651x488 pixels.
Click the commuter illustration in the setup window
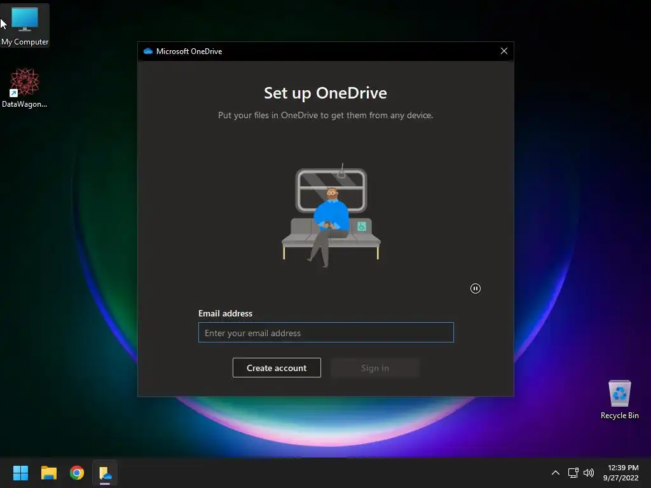point(331,215)
